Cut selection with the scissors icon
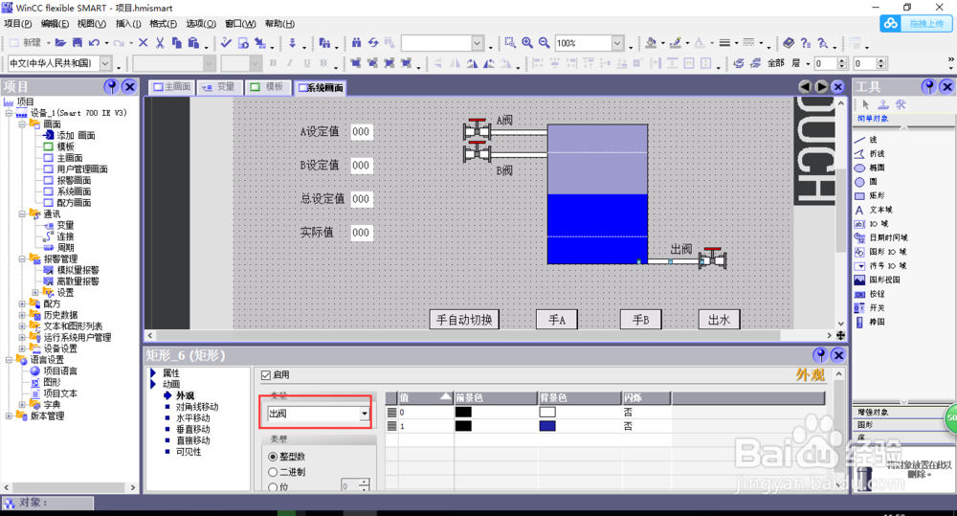 tap(160, 43)
